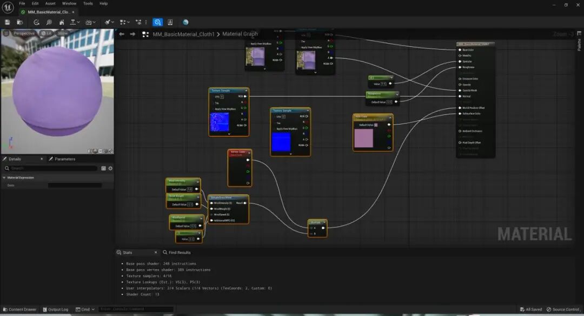Click the graph icon beside MM_BasicMaterial_Cloth1 breadcrumb
Screen dimensions: 584x316
pyautogui.click(x=145, y=34)
